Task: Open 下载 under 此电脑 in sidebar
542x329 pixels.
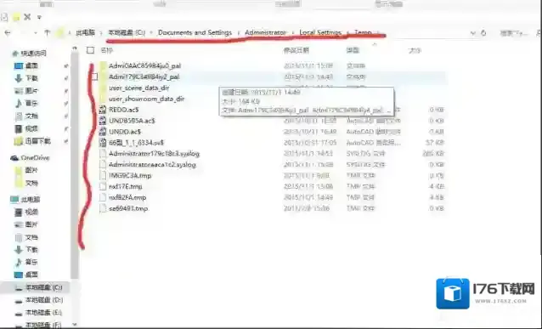Action: coord(31,249)
